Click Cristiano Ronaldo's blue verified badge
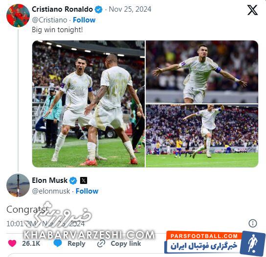Screen dimensions: 266x257 (x=98, y=9)
